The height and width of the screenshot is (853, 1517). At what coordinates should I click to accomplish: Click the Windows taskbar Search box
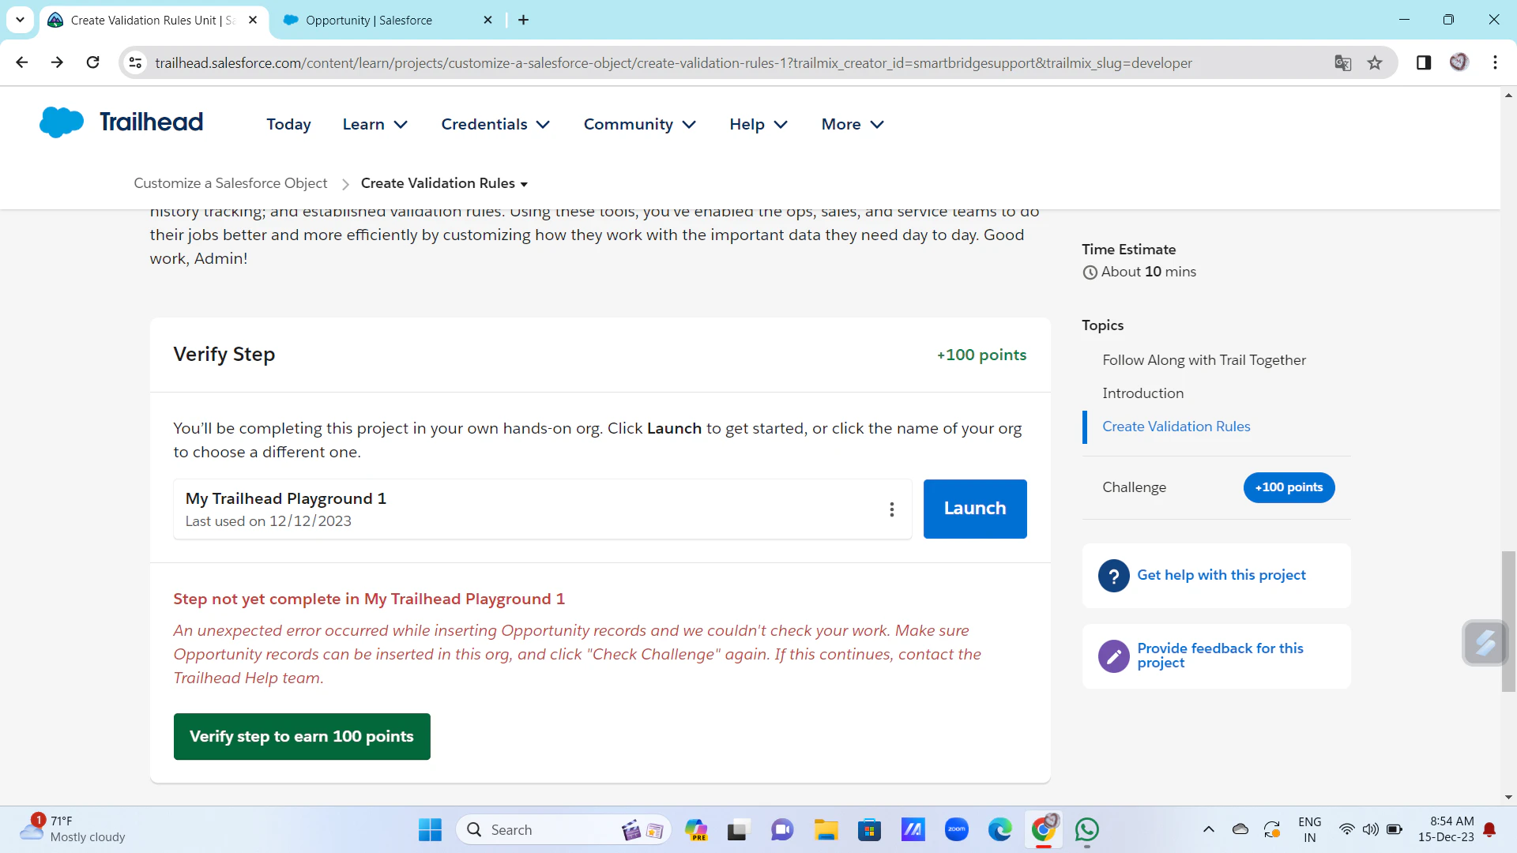563,830
